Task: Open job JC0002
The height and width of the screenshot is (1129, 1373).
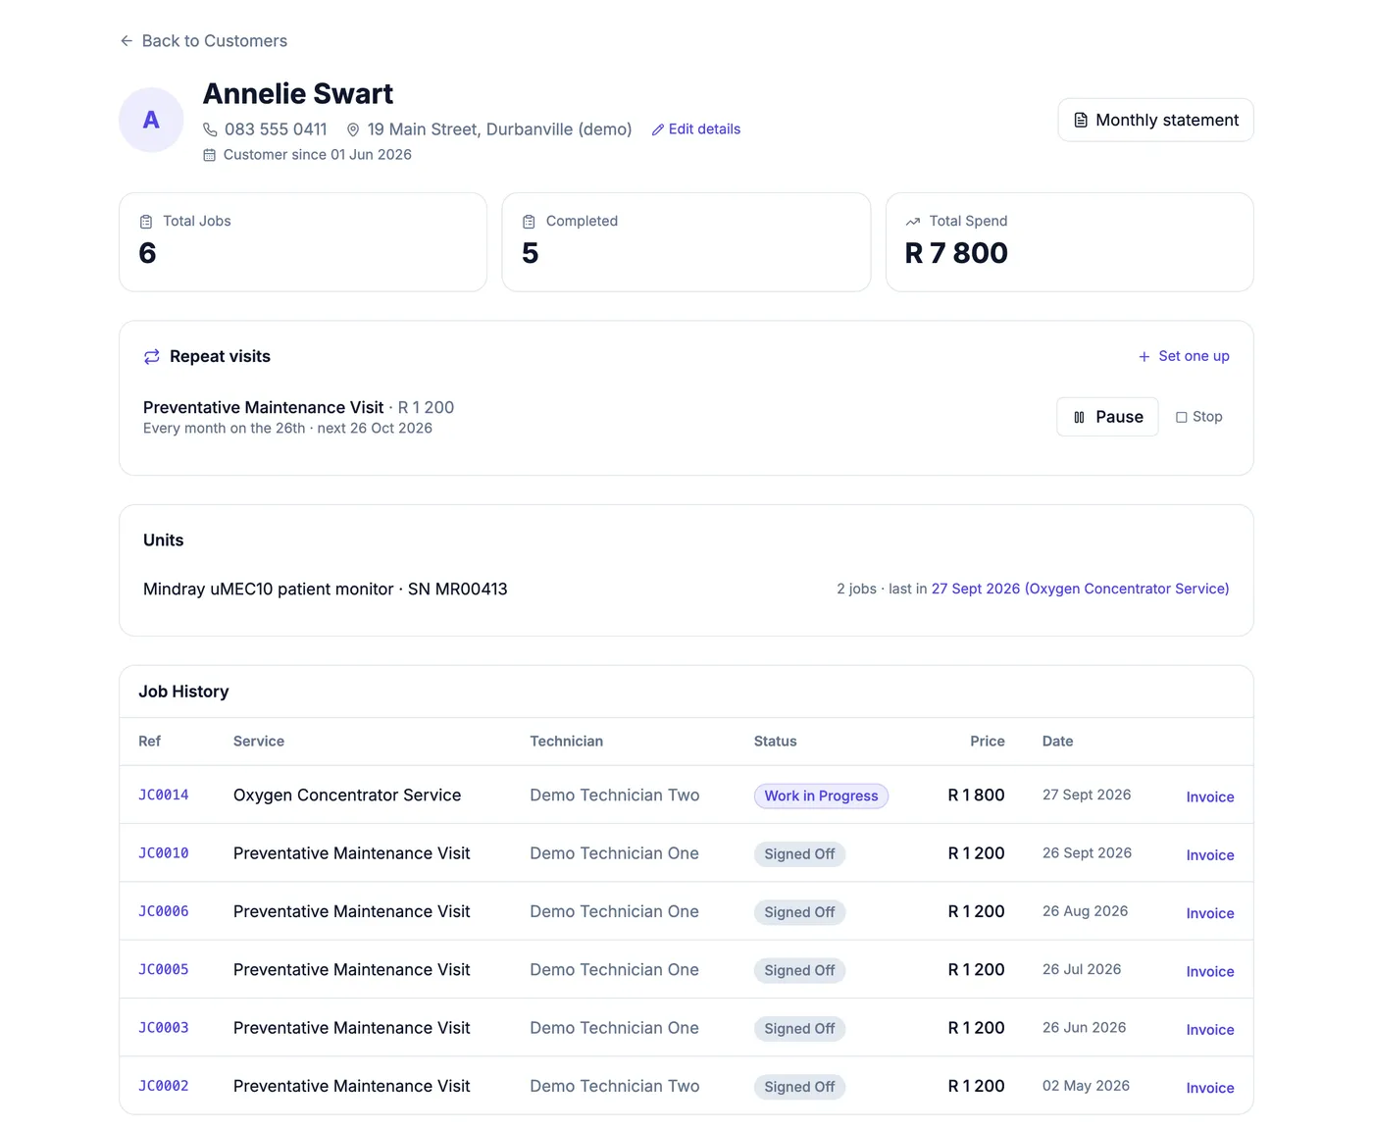Action: 163,1086
